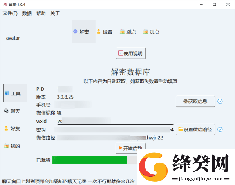Click the 解密数据库 heading
Viewport: 235px width, 185px height.
pyautogui.click(x=130, y=72)
